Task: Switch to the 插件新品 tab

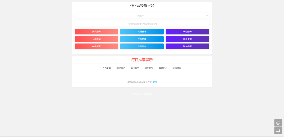Action: click(135, 68)
